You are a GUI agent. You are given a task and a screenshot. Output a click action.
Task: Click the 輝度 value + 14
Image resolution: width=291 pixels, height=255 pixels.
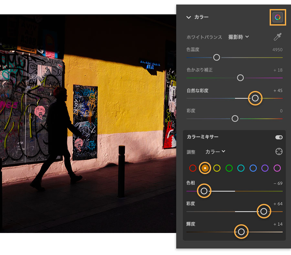pyautogui.click(x=278, y=224)
